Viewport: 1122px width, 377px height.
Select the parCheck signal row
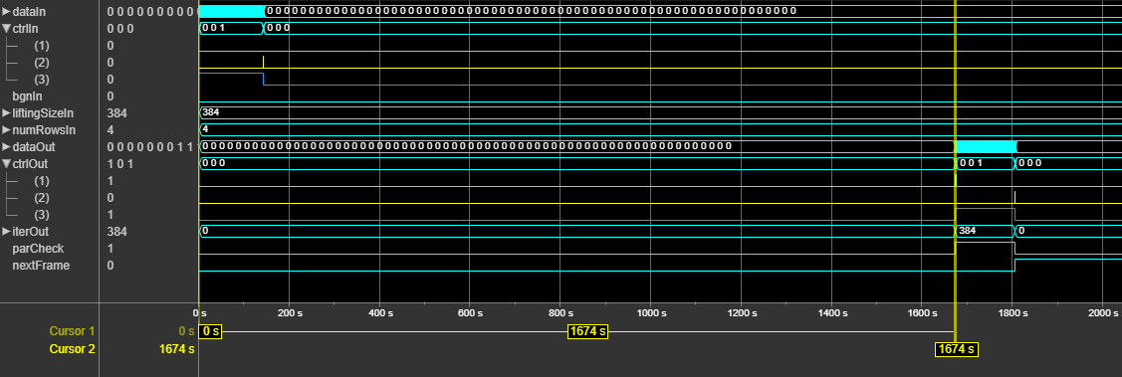[x=38, y=249]
